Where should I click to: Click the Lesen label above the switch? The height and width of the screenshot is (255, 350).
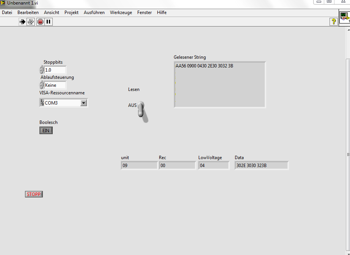[x=134, y=89]
